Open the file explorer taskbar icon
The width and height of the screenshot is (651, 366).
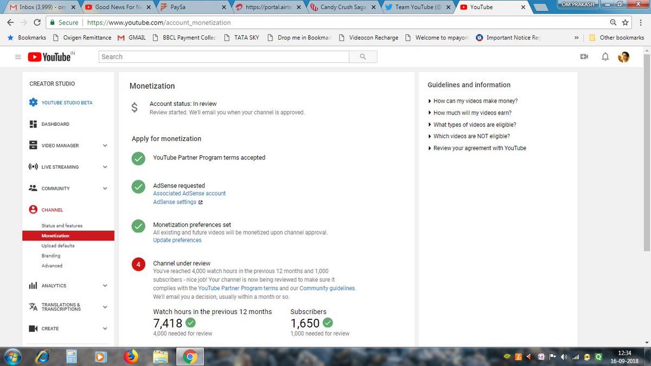[160, 356]
